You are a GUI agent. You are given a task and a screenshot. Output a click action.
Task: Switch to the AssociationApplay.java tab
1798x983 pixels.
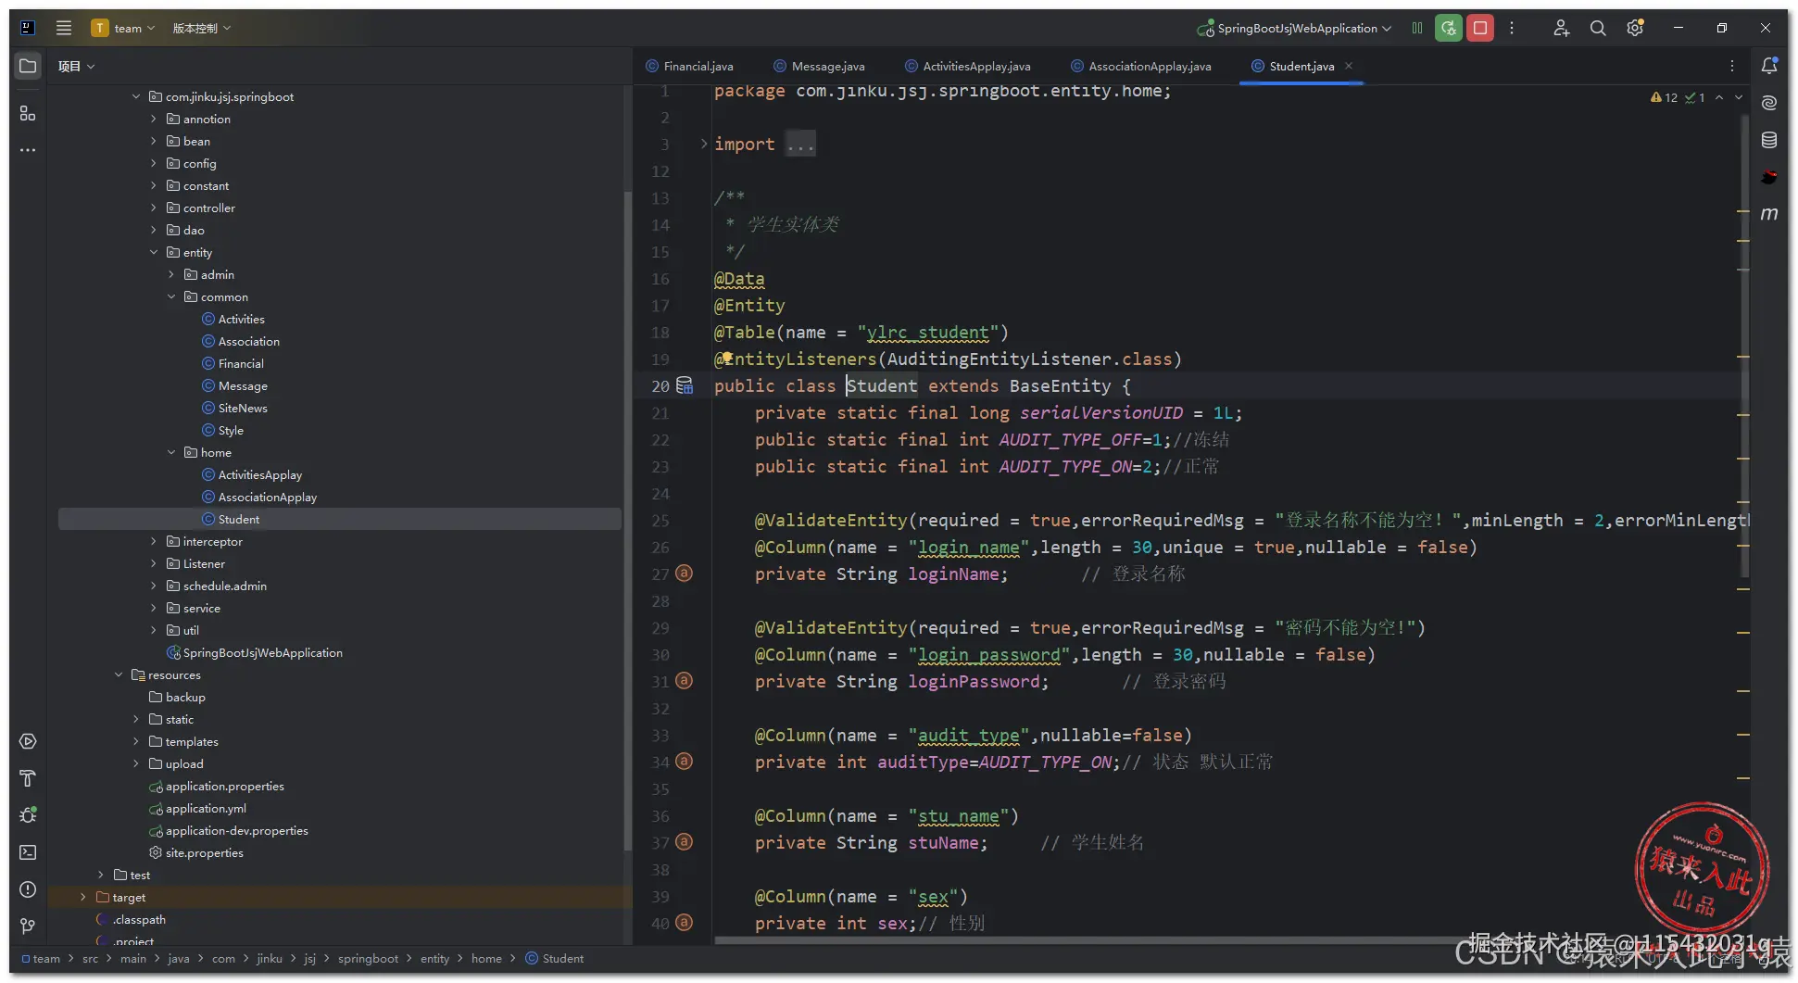[x=1140, y=66]
